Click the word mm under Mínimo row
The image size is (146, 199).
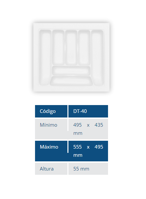[78, 133]
